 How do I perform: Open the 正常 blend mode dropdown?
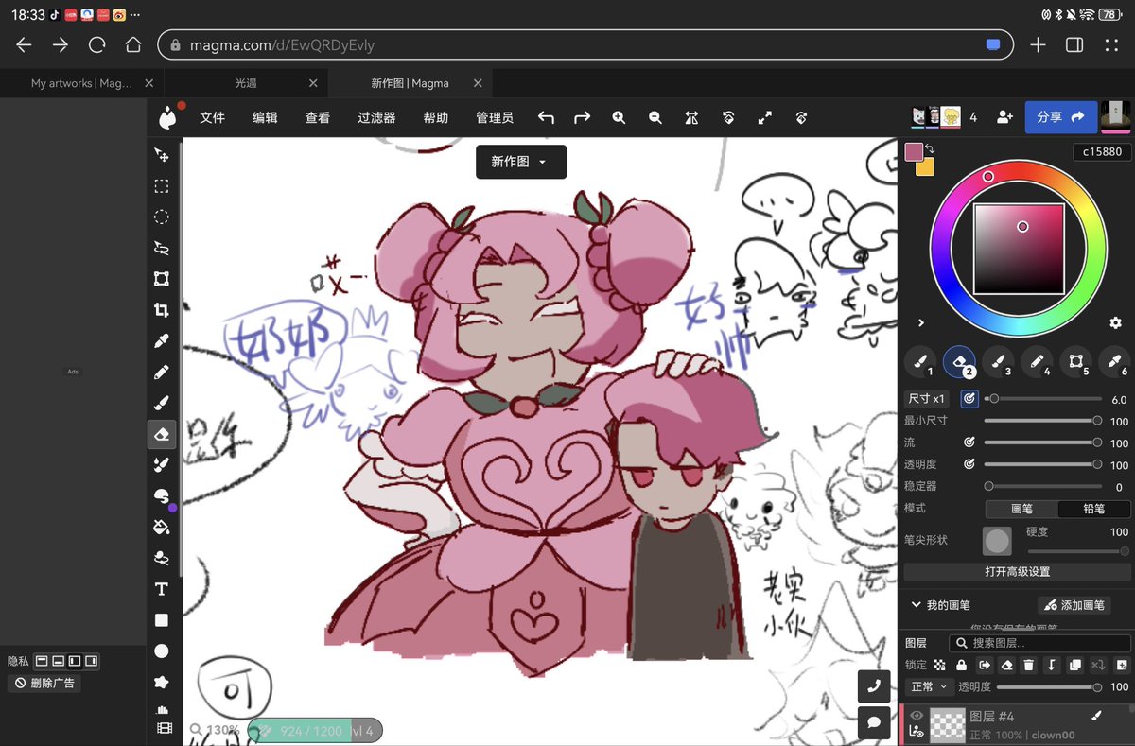(928, 686)
